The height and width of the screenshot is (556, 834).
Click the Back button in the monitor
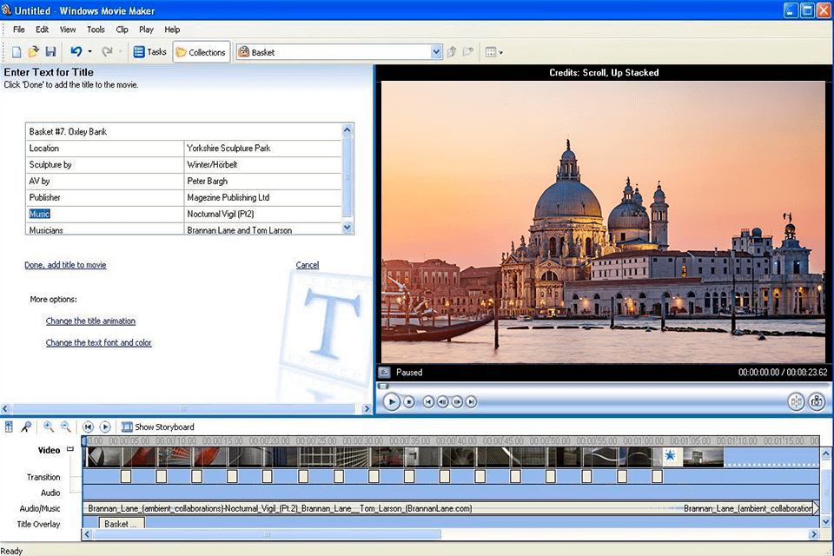pyautogui.click(x=428, y=402)
